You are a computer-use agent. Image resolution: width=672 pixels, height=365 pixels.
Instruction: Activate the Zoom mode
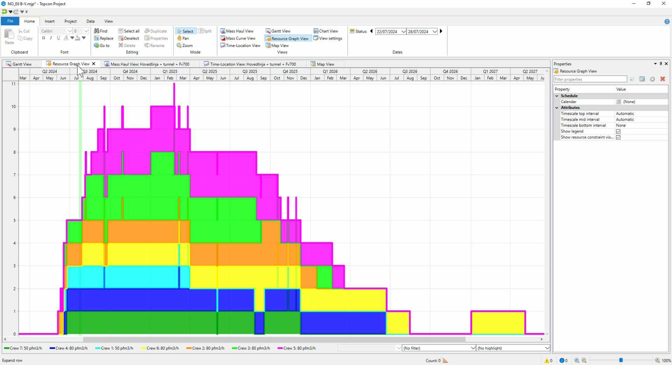point(184,45)
